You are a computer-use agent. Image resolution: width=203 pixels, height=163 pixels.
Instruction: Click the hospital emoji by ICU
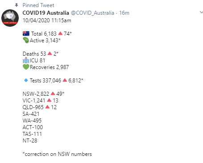coord(26,60)
